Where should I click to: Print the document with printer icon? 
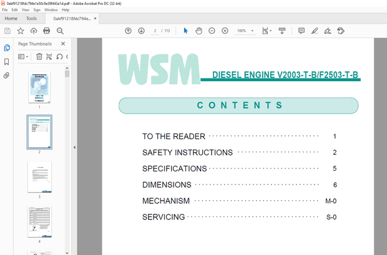[x=47, y=31]
